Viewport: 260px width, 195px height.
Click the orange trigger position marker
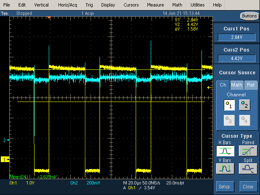click(49, 17)
